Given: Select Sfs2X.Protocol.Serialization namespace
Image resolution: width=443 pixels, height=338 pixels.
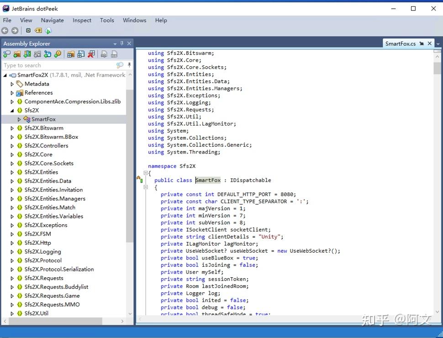Looking at the screenshot, I should 59,269.
